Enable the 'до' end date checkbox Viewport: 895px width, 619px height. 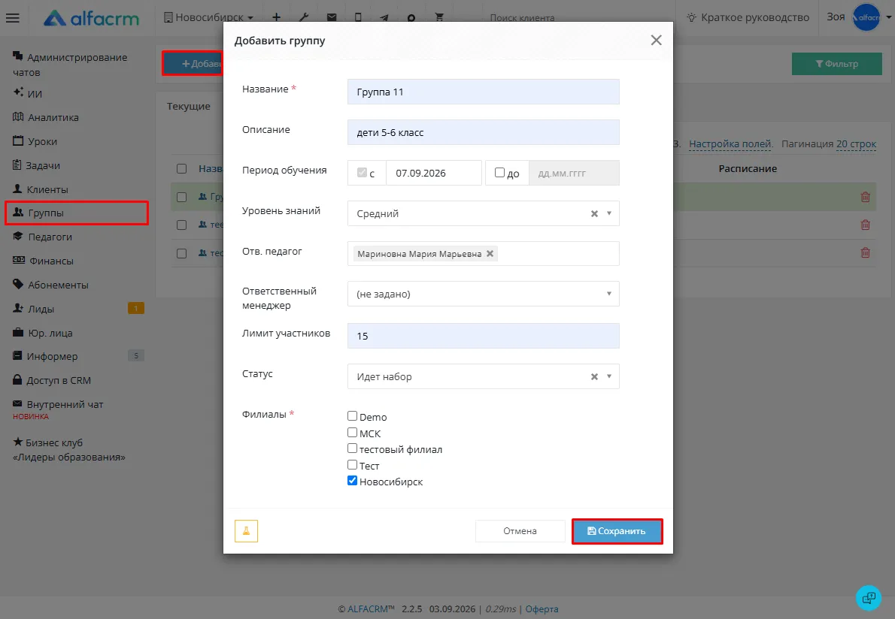[x=499, y=173]
